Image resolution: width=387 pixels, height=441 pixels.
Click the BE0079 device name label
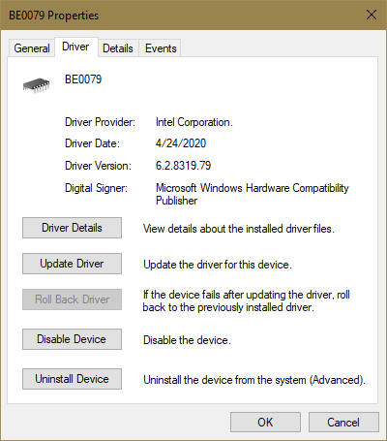[x=83, y=79]
